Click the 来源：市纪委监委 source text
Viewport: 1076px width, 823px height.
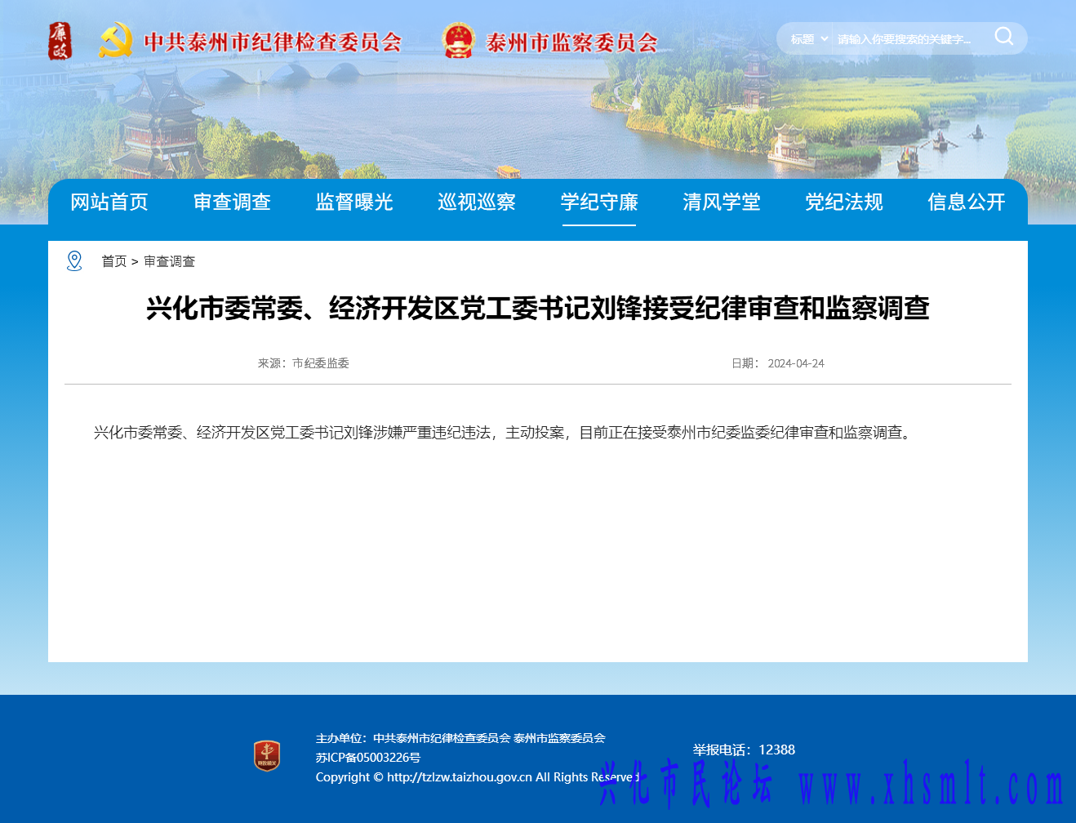pyautogui.click(x=304, y=363)
